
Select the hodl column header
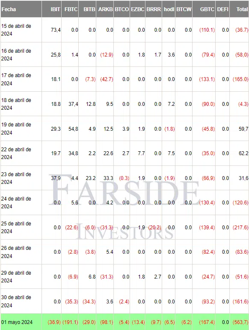click(x=169, y=9)
